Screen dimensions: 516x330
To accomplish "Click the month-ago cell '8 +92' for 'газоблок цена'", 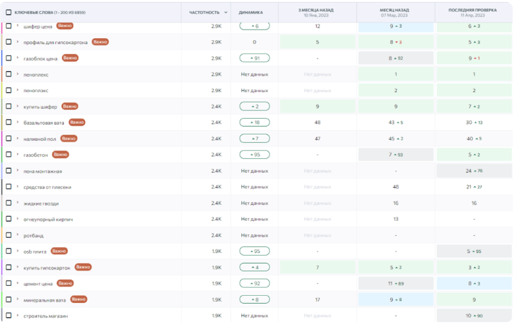I will click(396, 58).
